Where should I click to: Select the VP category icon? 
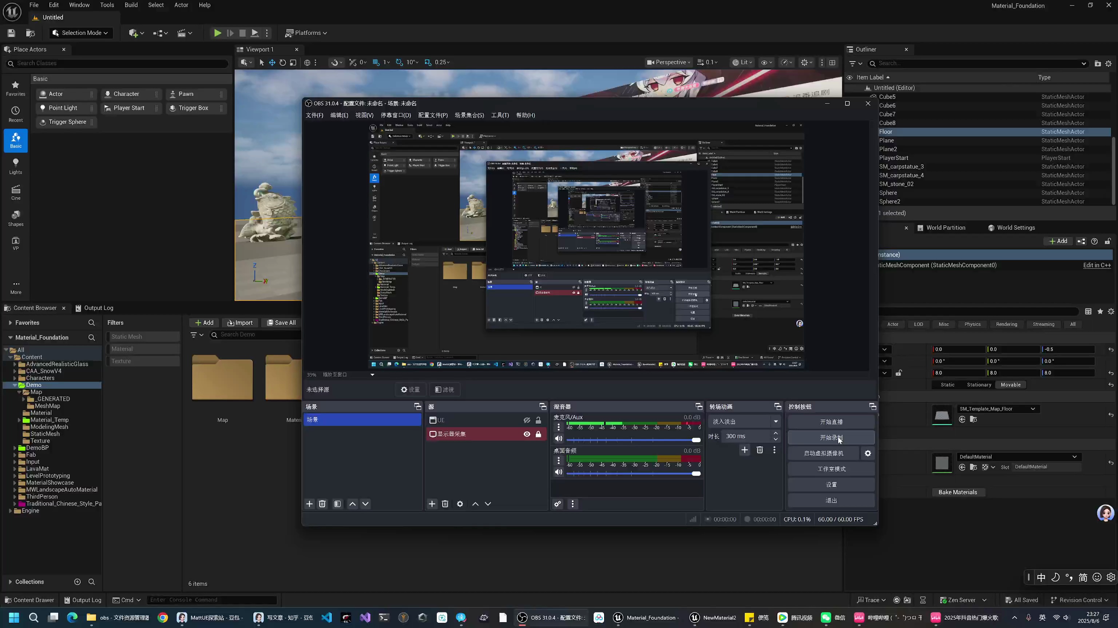pyautogui.click(x=16, y=243)
